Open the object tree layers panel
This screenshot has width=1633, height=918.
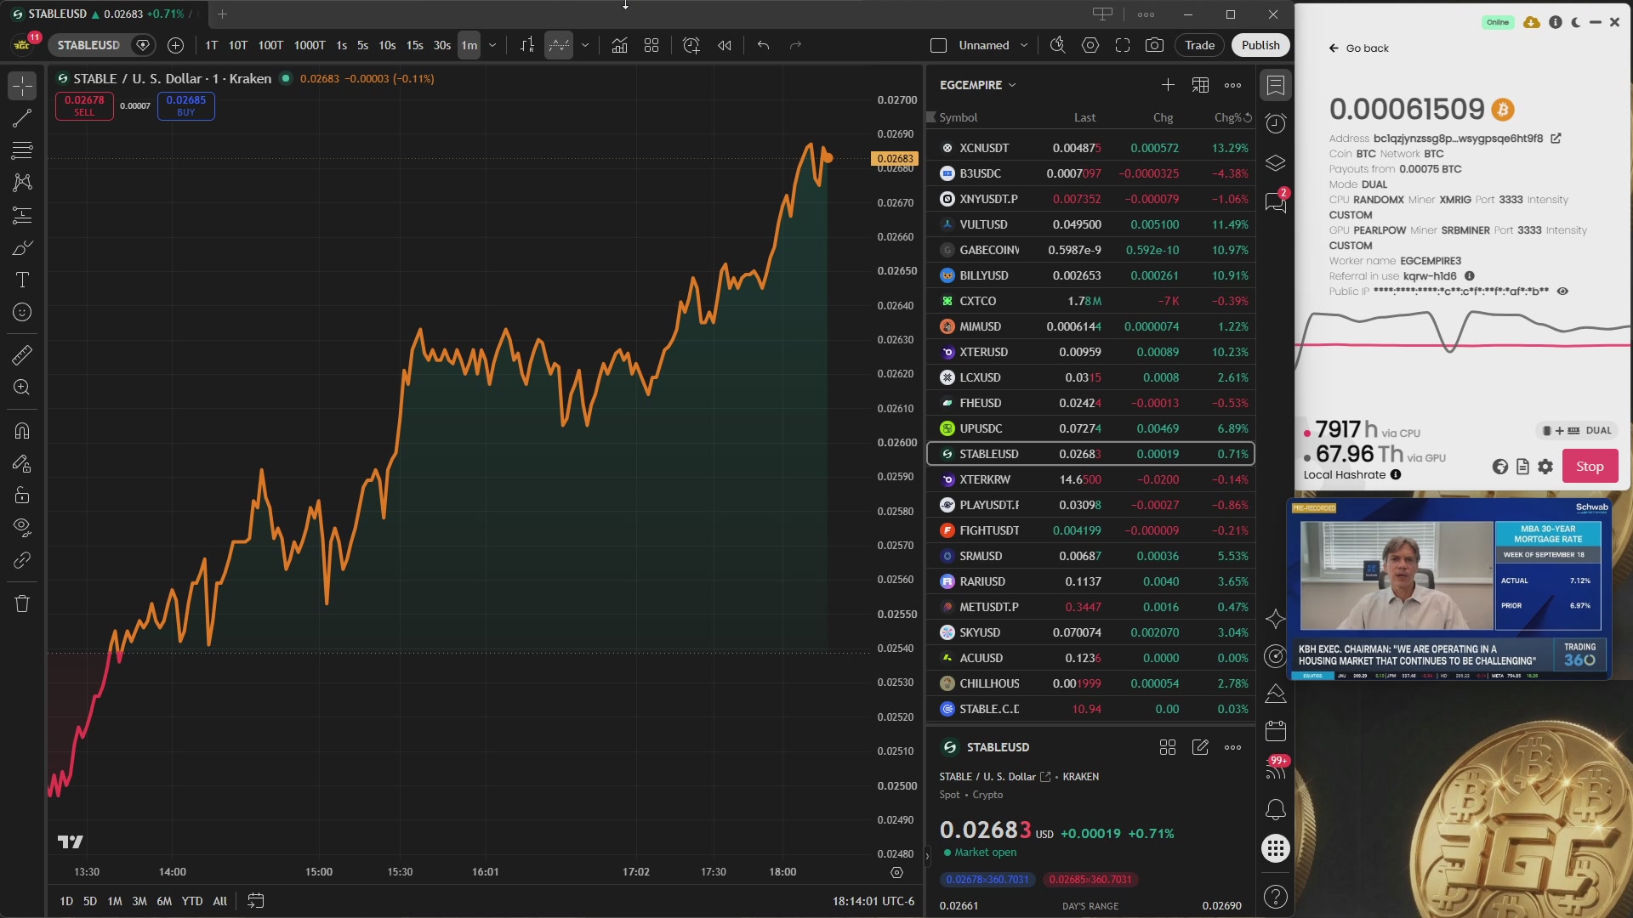point(1276,163)
